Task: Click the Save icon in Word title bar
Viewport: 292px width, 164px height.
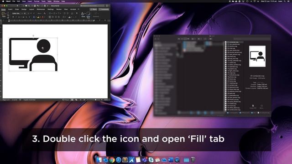Action: (x=35, y=6)
